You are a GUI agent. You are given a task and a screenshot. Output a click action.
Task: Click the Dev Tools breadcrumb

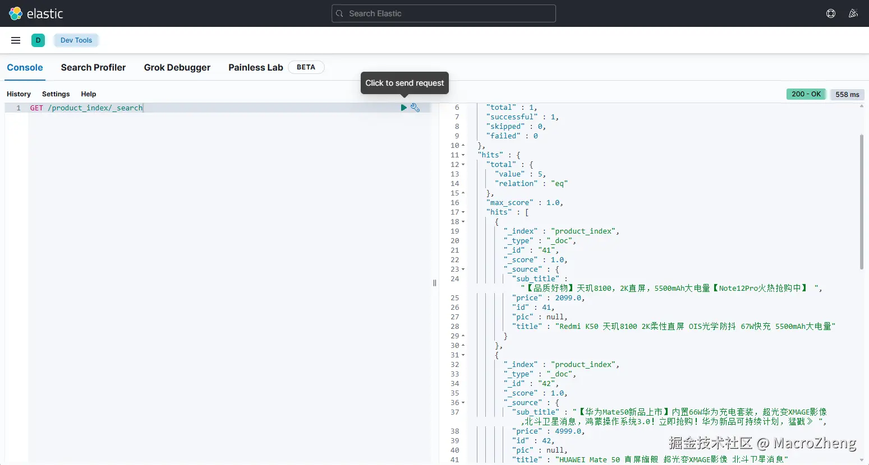[76, 40]
